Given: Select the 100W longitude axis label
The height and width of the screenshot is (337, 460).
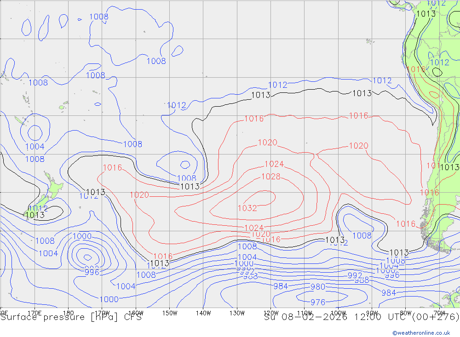Looking at the screenshot, I should click(x=338, y=313).
